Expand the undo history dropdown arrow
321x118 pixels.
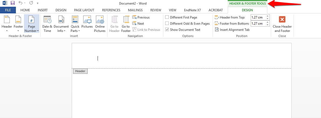pyautogui.click(x=25, y=3)
